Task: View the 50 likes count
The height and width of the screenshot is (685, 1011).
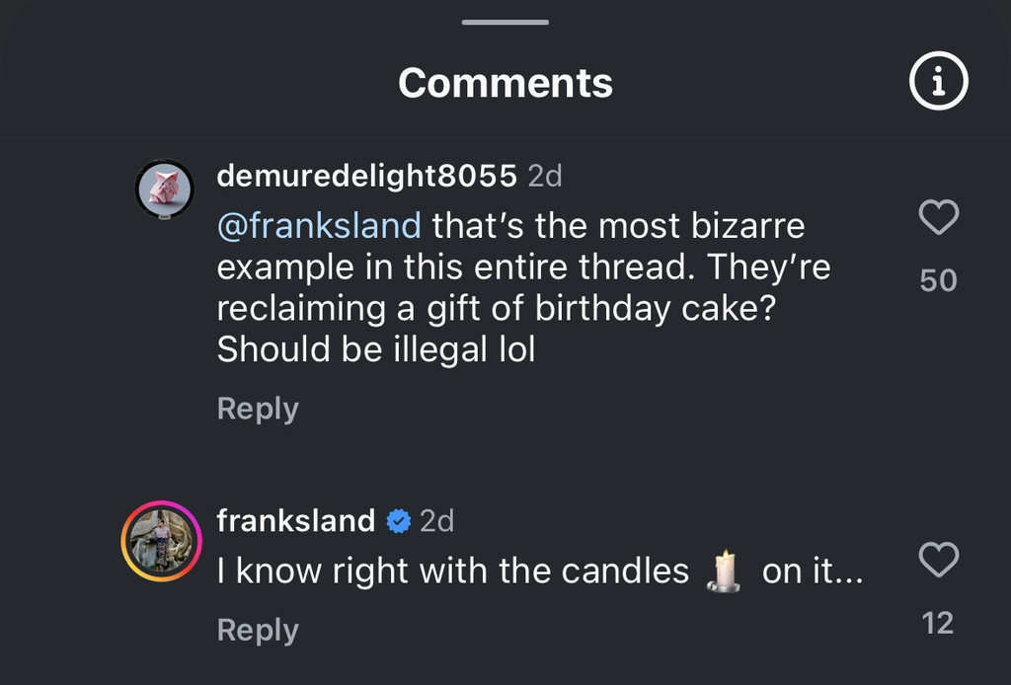Action: click(x=938, y=280)
